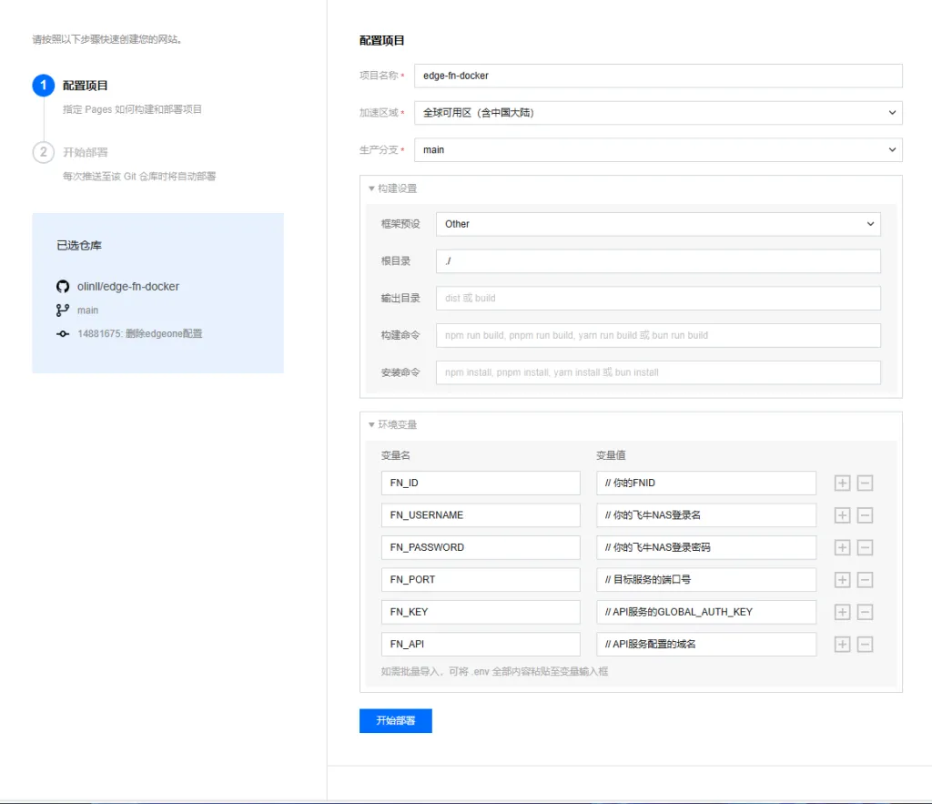
Task: Remove the FN_KEY variable row
Action: [x=866, y=612]
